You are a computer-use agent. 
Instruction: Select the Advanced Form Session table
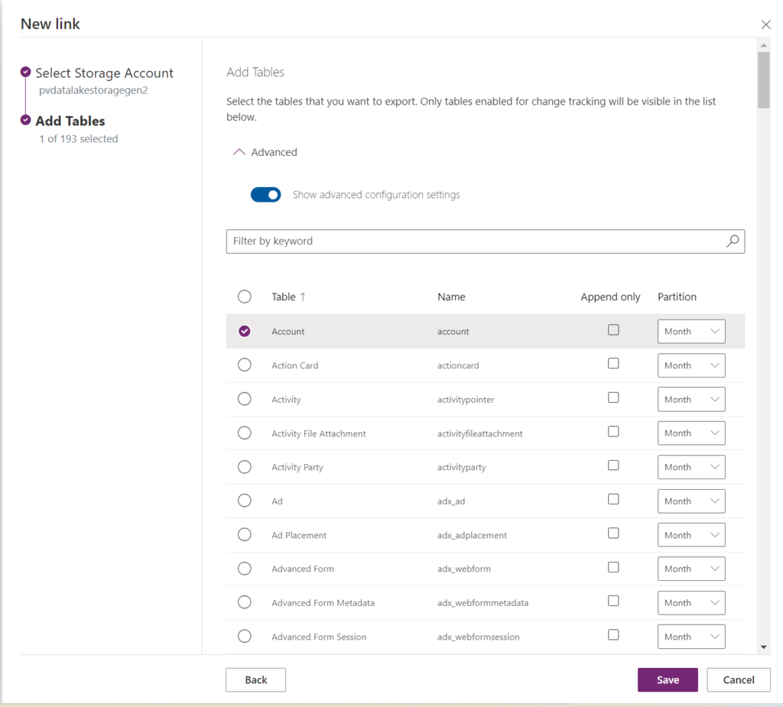[x=244, y=636]
